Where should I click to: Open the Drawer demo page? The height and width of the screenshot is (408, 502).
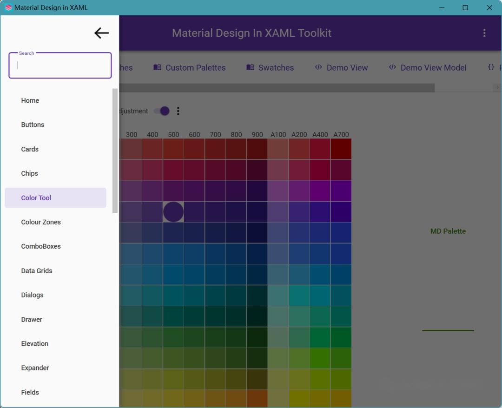pos(55,319)
